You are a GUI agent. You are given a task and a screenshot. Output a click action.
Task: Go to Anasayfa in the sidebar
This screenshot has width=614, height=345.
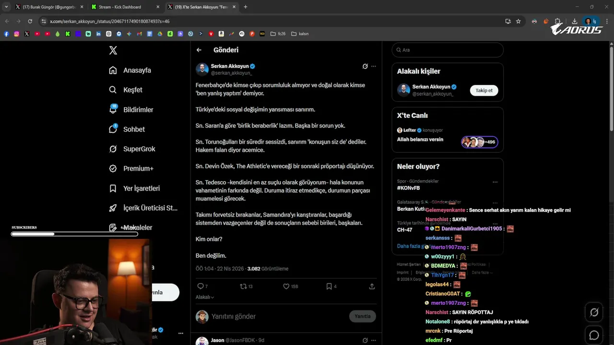pyautogui.click(x=130, y=70)
